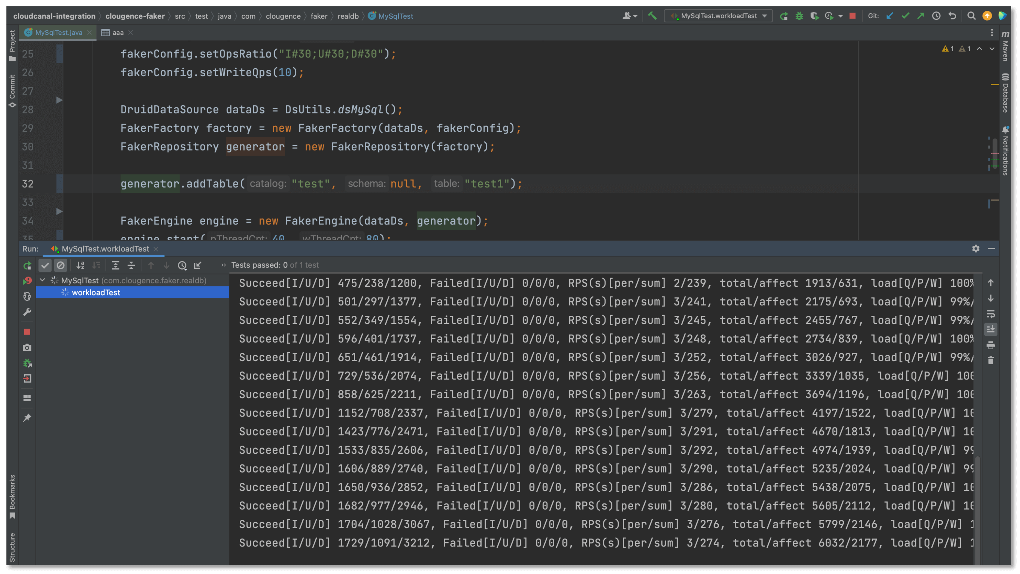
Task: Click Git update project arrow icon
Action: tap(890, 16)
